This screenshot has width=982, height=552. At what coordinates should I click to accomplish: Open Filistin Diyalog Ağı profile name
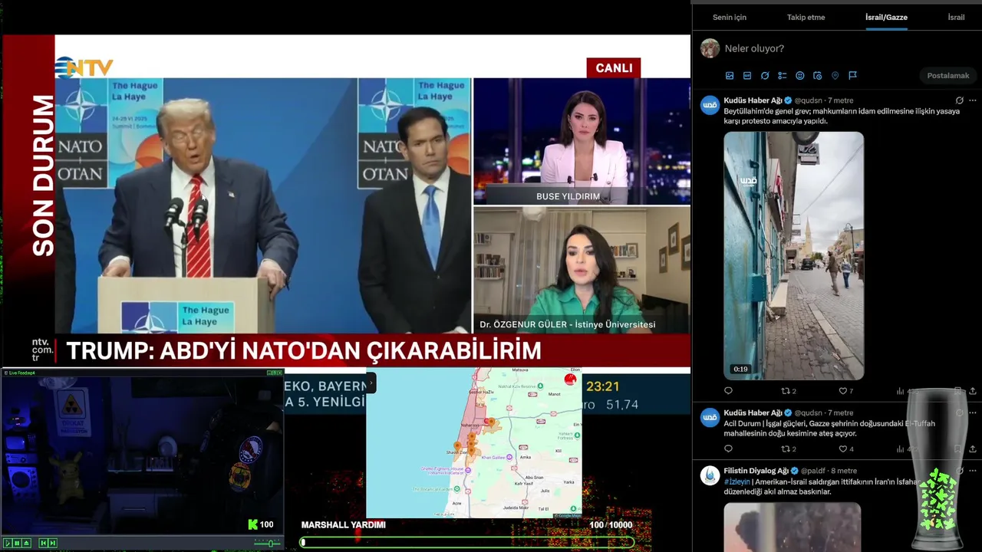[x=757, y=471]
